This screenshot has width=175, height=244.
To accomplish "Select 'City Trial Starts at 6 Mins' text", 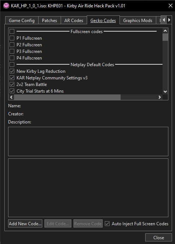I will (40, 91).
